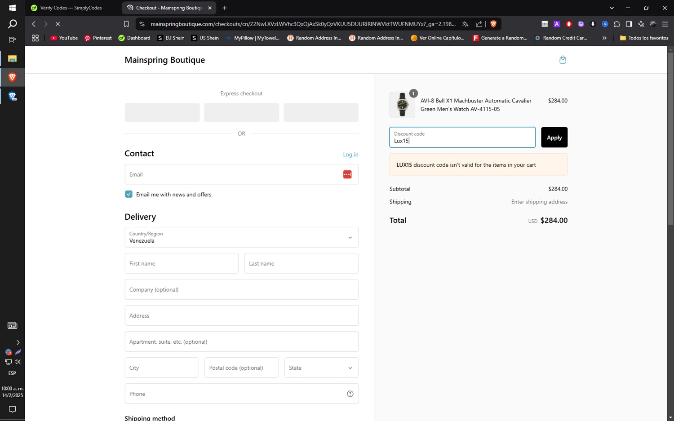Screen dimensions: 674x421
Task: Bookmark this page with the bookmark icon
Action: [126, 24]
